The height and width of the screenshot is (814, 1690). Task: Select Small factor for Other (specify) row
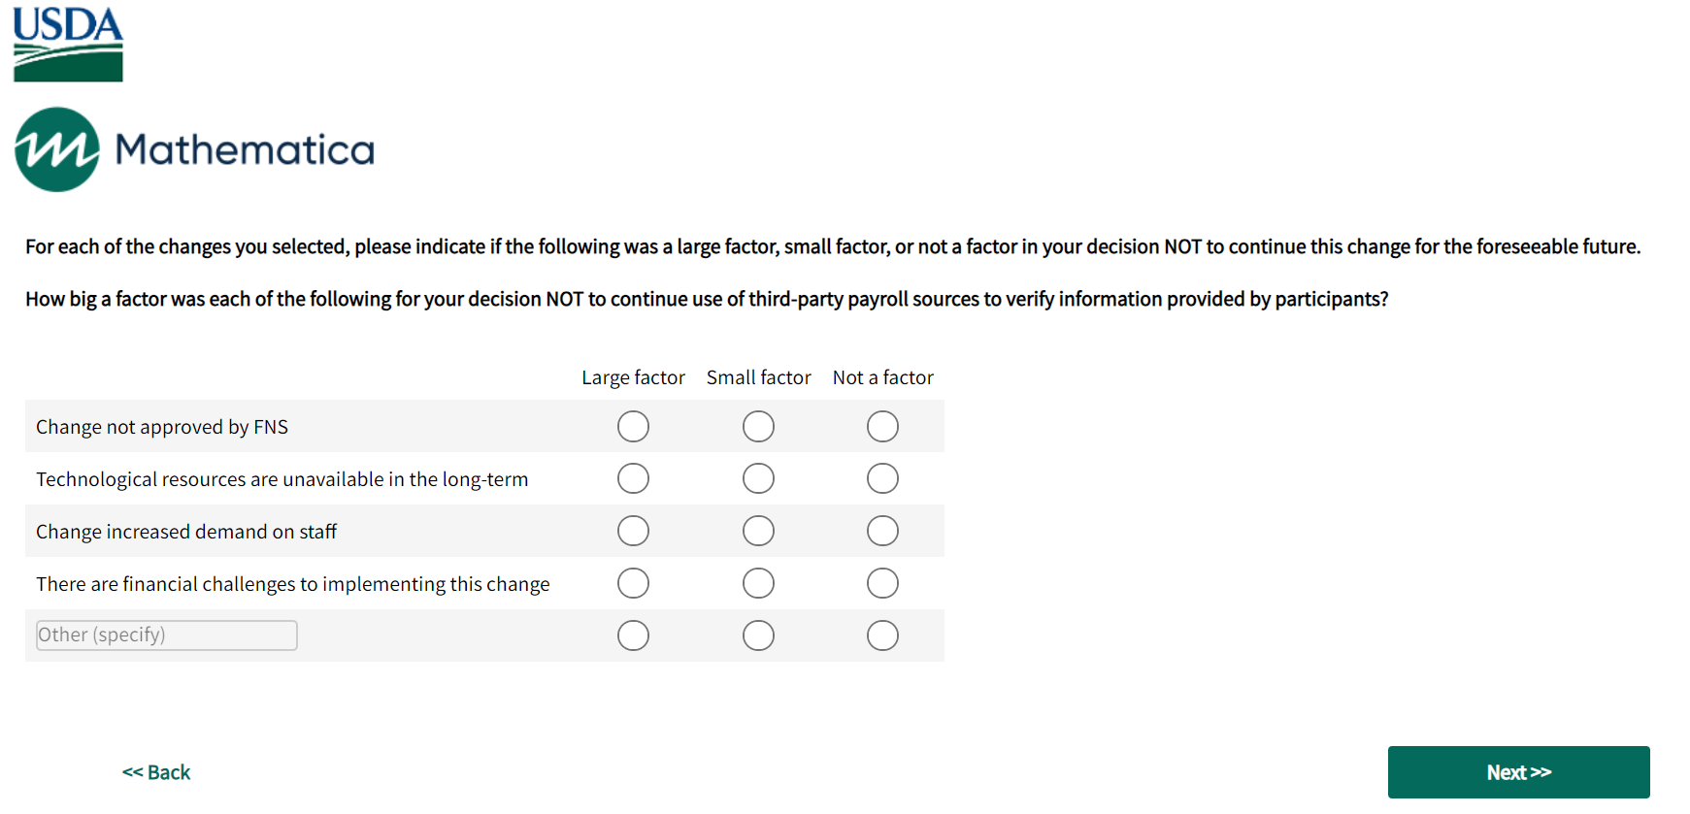[x=758, y=635]
